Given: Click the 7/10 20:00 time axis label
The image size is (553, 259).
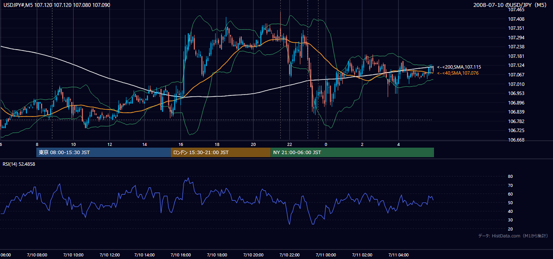Looking at the screenshot, I should click(x=254, y=255).
